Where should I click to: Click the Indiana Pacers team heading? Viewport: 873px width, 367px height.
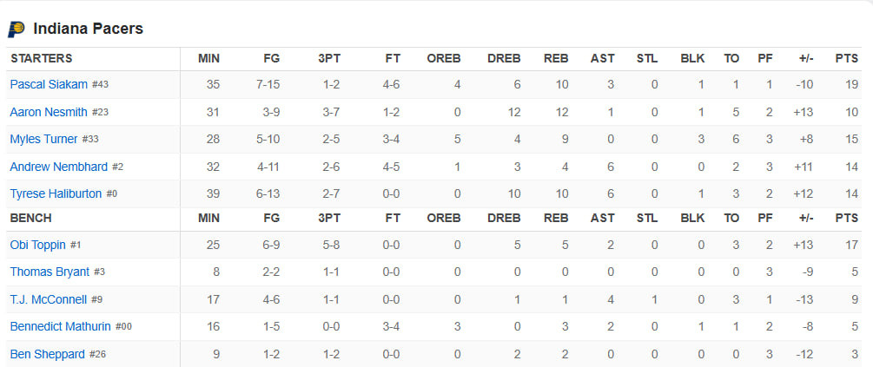click(88, 29)
